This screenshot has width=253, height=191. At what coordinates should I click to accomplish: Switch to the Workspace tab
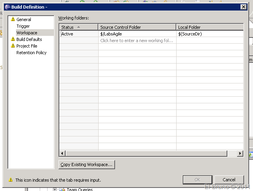tap(27, 33)
